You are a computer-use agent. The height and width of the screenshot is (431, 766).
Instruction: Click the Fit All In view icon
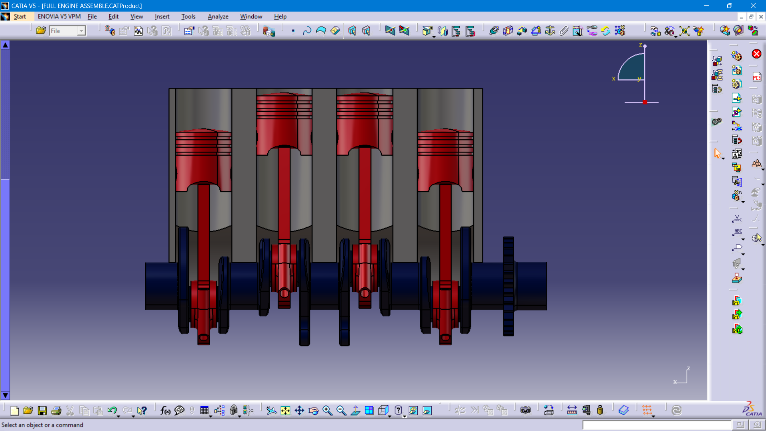pos(285,410)
